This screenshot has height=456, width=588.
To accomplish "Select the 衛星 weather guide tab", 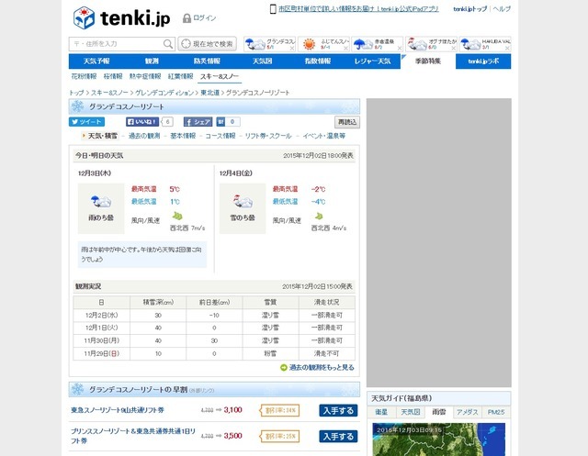I will [x=381, y=412].
